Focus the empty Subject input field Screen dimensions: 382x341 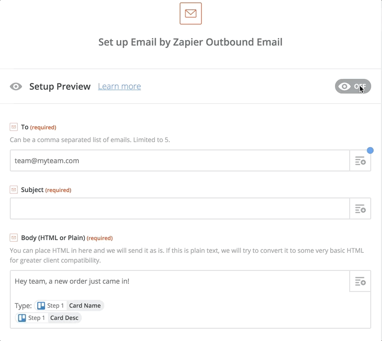point(180,208)
